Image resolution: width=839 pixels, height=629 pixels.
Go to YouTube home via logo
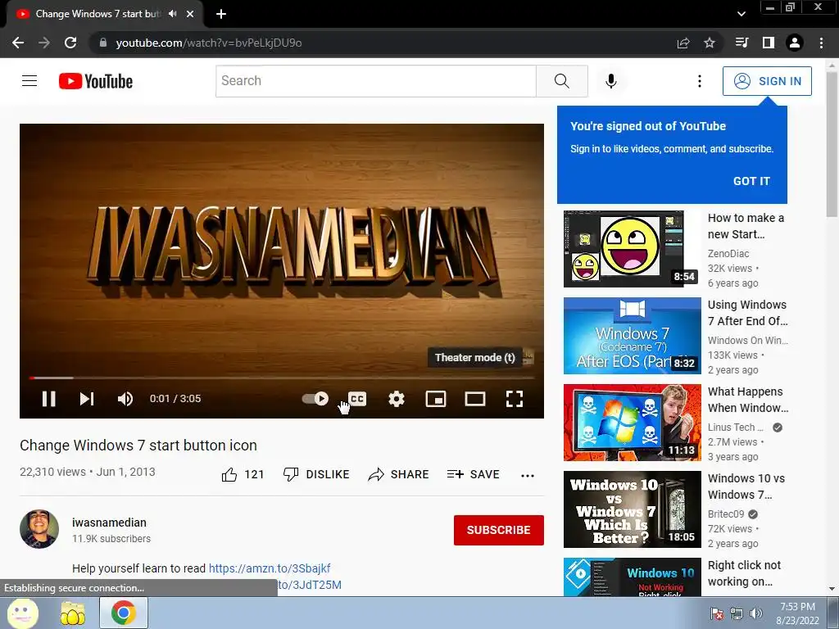(x=96, y=81)
